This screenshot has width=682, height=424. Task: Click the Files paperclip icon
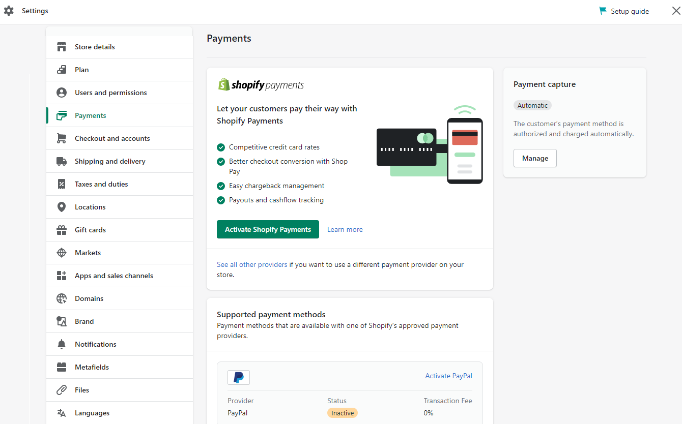point(62,390)
